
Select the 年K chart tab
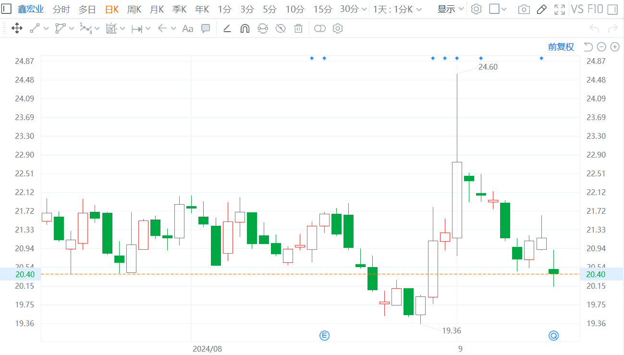(x=202, y=9)
